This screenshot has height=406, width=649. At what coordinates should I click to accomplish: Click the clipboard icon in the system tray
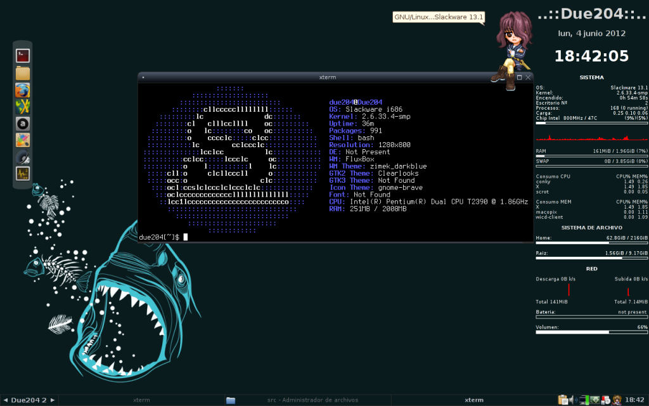coord(563,400)
